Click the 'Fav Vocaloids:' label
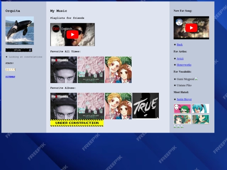This screenshot has width=227, height=170. 182,71
